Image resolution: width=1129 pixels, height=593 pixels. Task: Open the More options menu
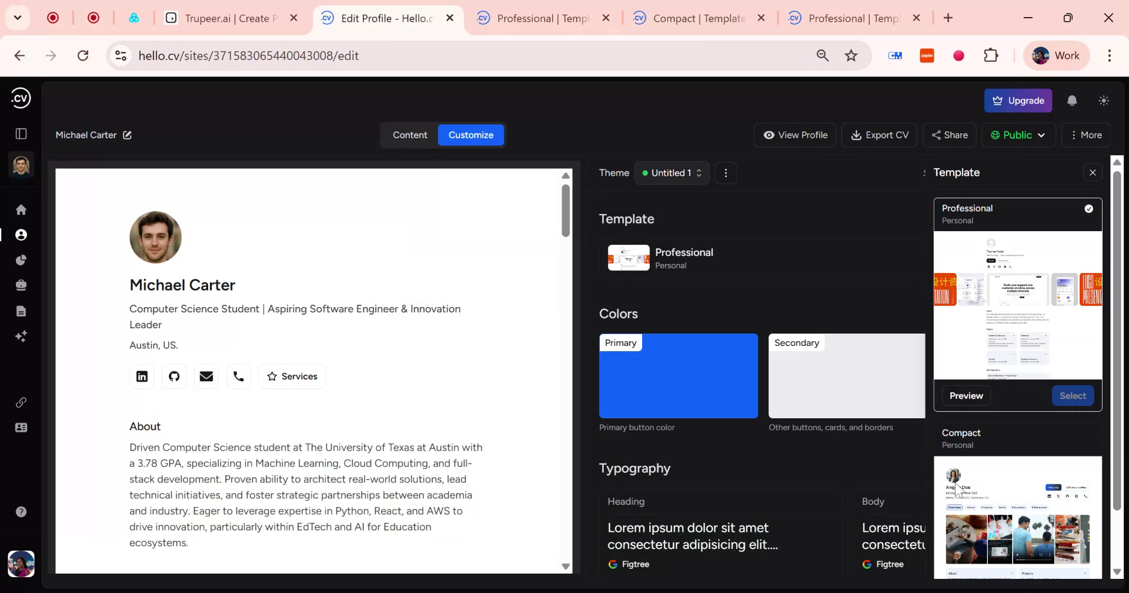tap(1085, 135)
